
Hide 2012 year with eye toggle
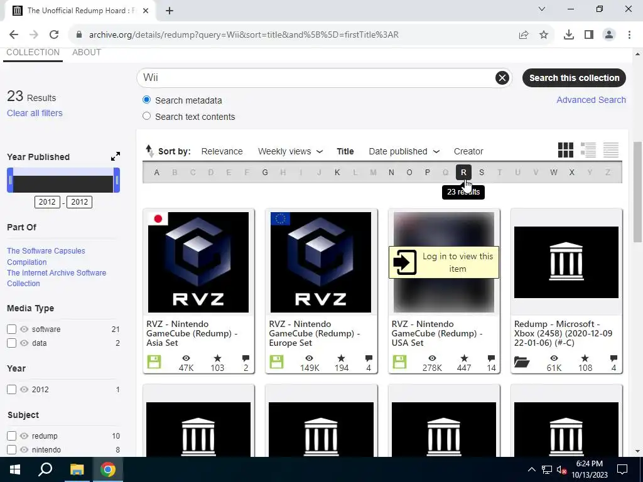tap(24, 389)
